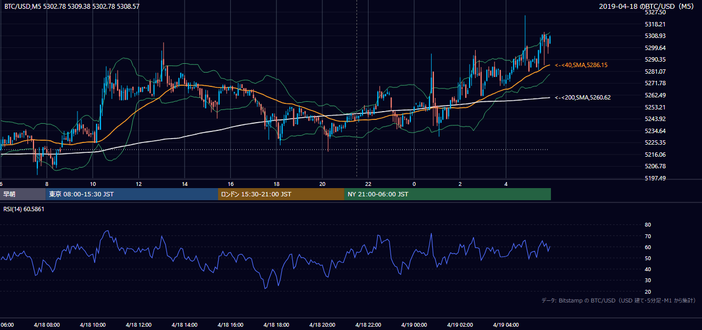Click RSI axis level 30

(x=648, y=280)
